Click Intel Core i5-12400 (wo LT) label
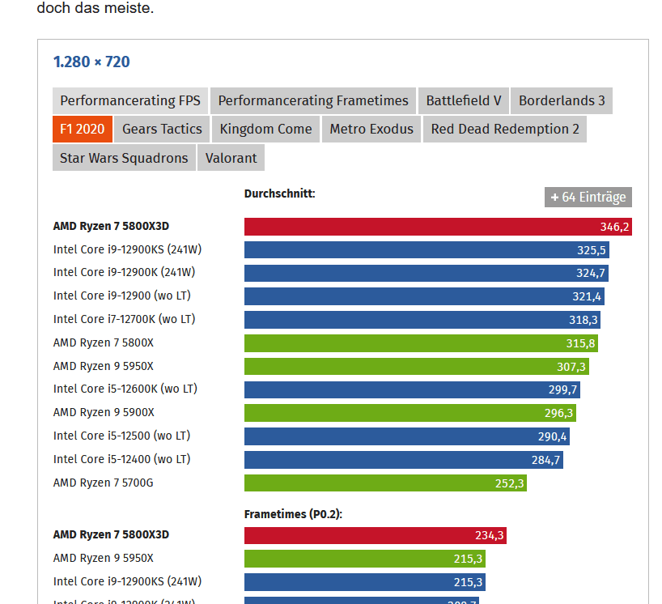Viewport: 662px width, 604px height. click(x=122, y=459)
